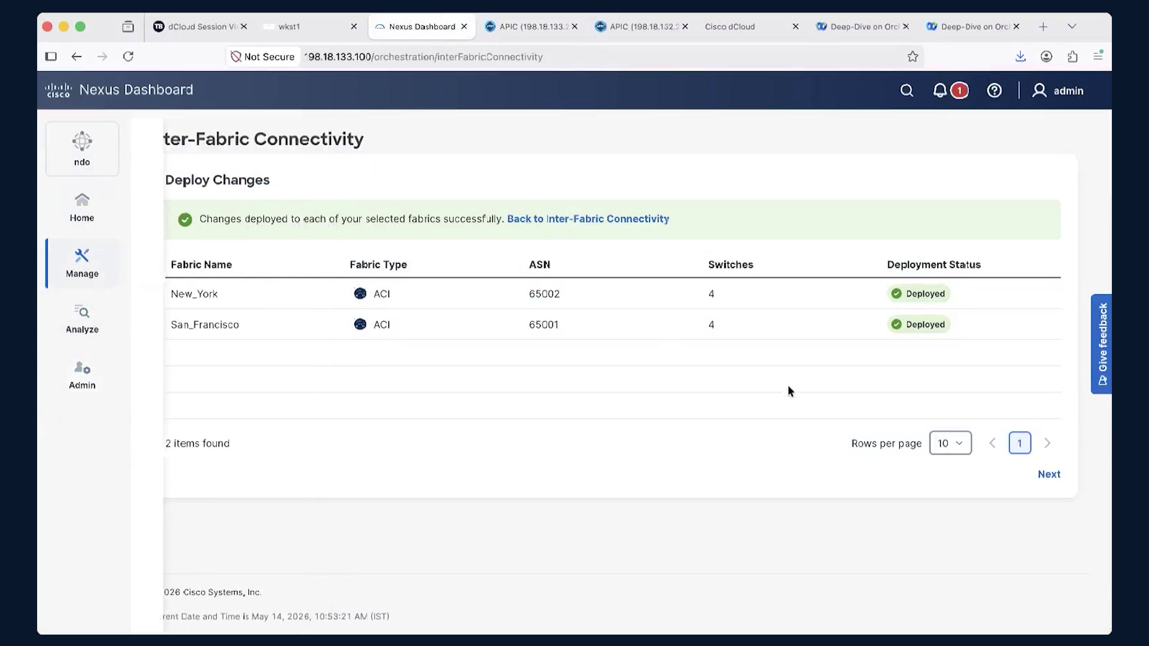Screen dimensions: 1149x646
Task: Click the address bar URL
Action: pyautogui.click(x=423, y=57)
